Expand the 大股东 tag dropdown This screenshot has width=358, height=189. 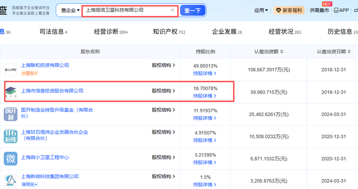[30, 73]
